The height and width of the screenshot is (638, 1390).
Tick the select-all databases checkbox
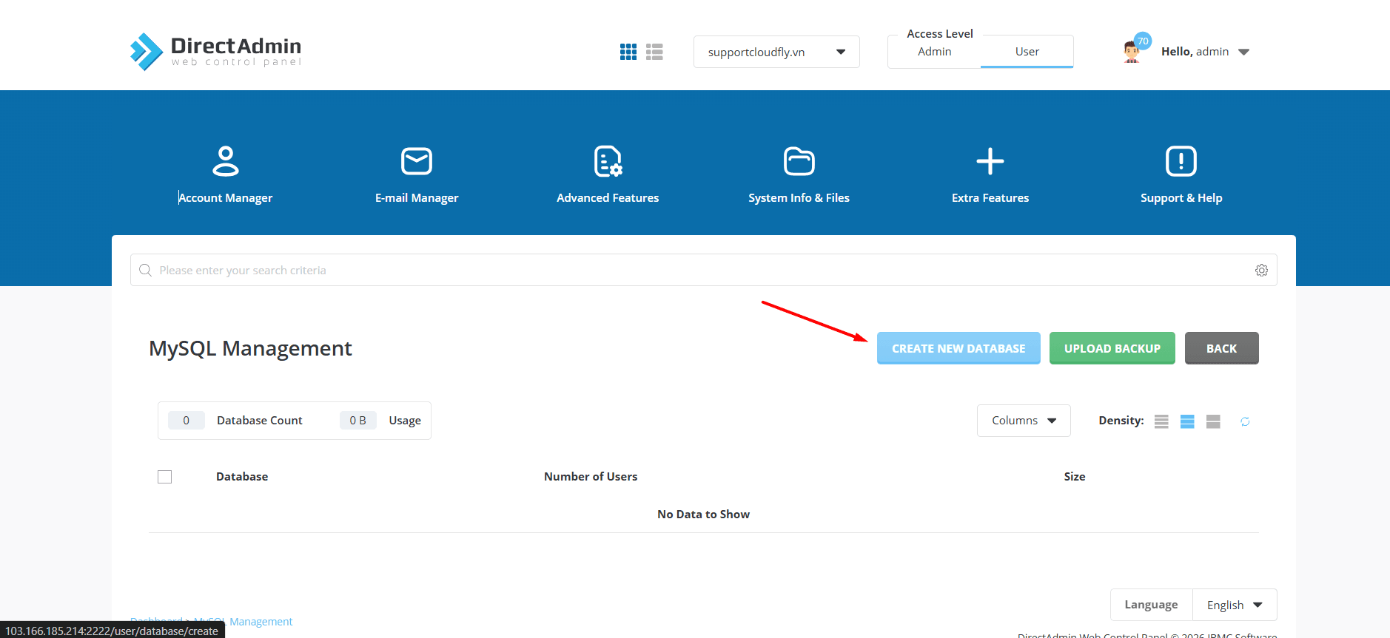point(165,477)
